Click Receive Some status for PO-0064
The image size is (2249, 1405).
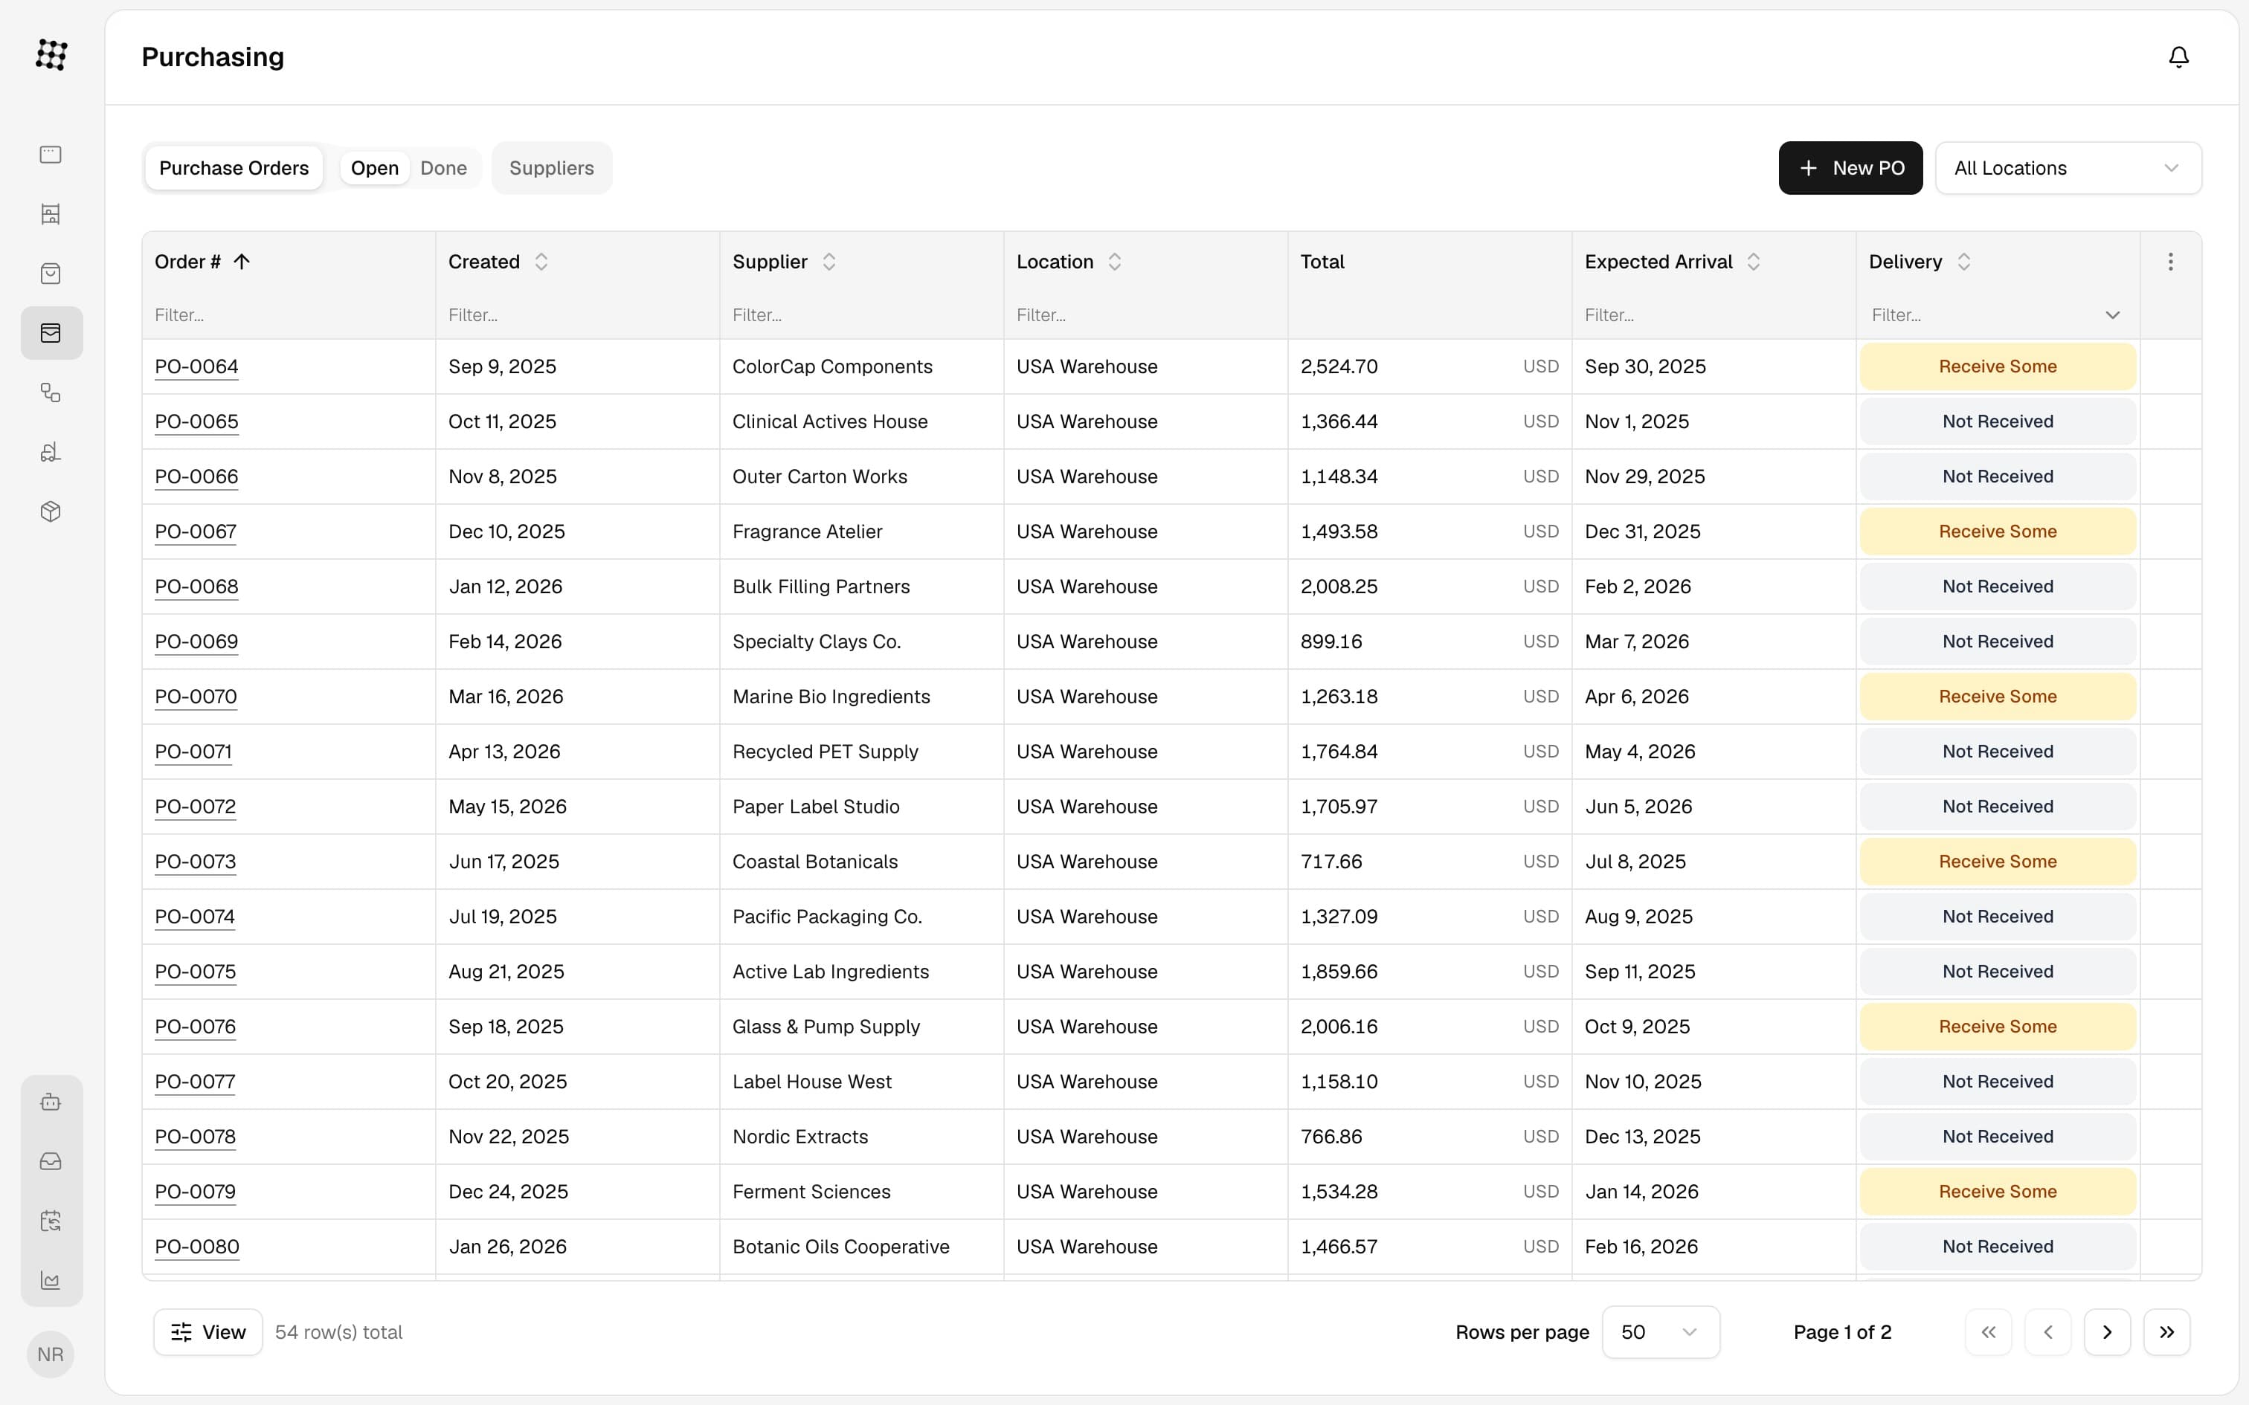point(1998,366)
